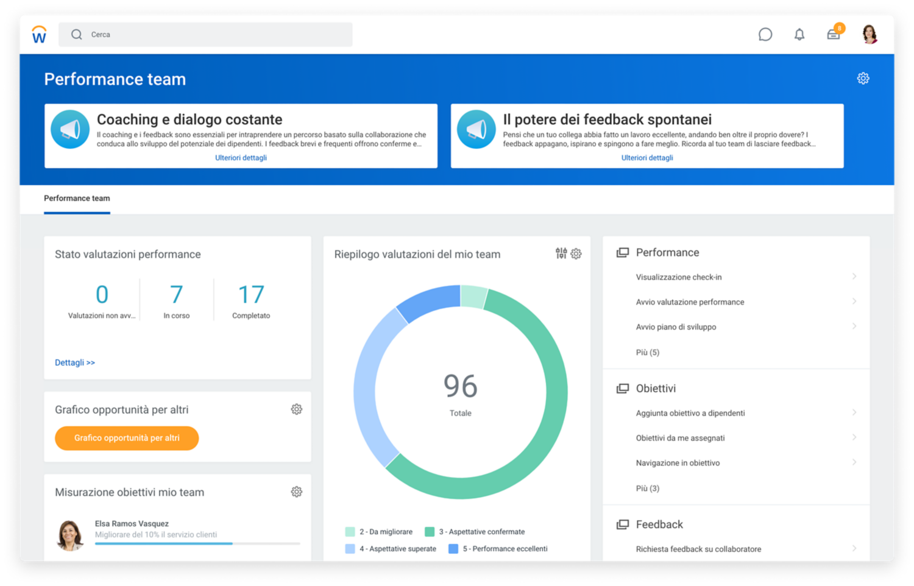Click orange Grafico opportunità per altri button

127,438
